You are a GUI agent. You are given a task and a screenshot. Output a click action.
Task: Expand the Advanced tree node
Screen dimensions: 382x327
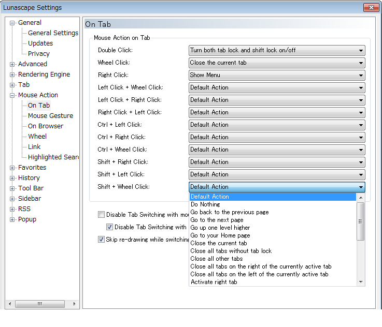pos(12,65)
